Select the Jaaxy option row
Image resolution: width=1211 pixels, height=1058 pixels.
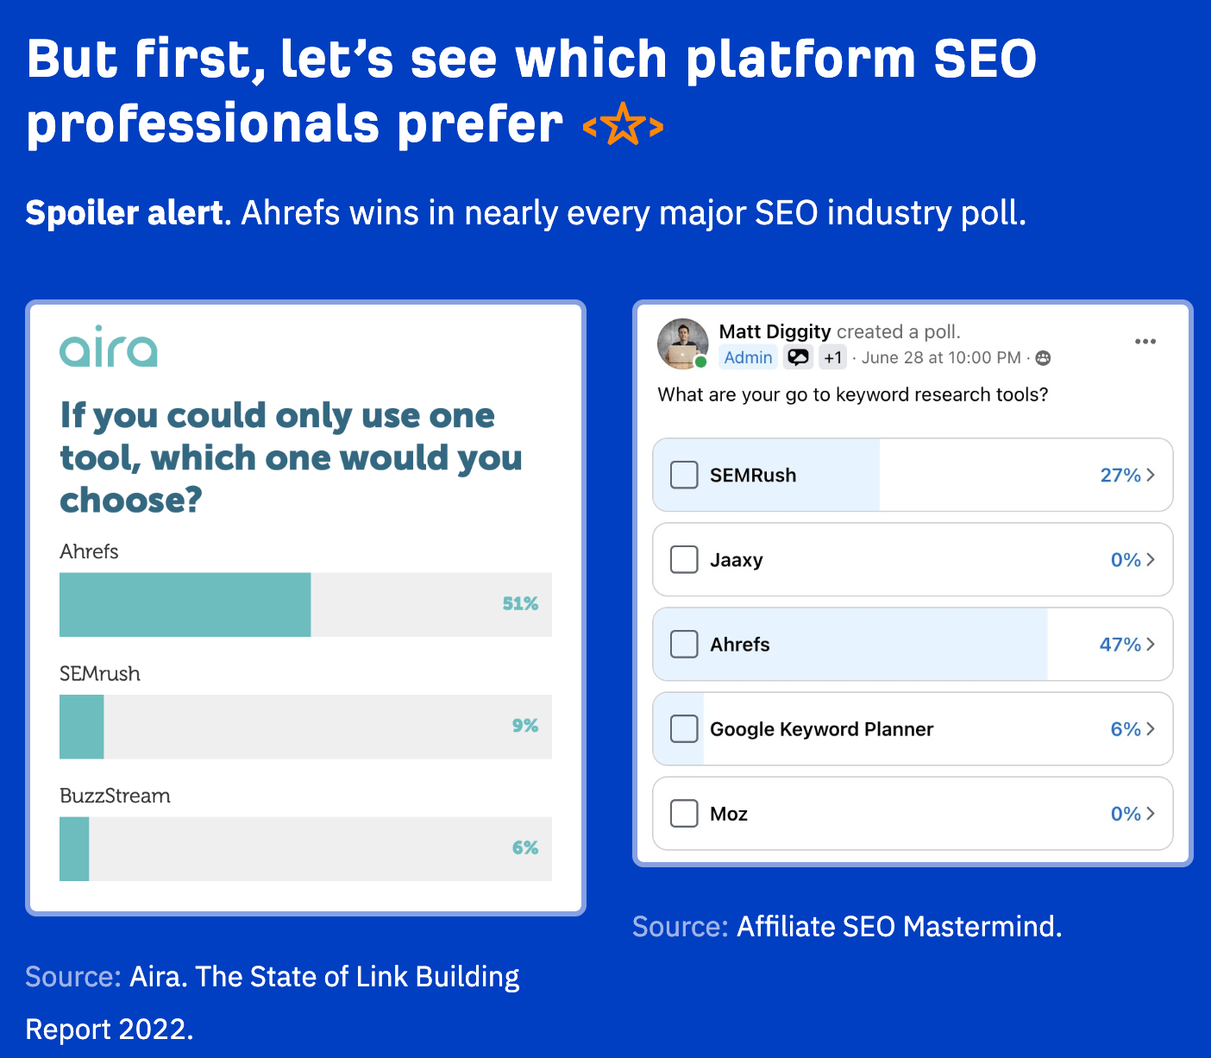pos(912,559)
